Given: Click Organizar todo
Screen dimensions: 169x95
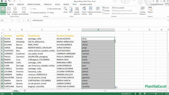Looking at the screenshot, I should (x=91, y=11).
